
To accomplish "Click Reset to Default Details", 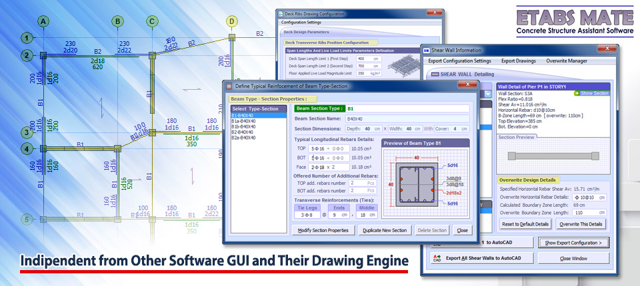I will 525,224.
